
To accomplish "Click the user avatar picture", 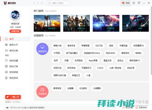I will point(15,15).
